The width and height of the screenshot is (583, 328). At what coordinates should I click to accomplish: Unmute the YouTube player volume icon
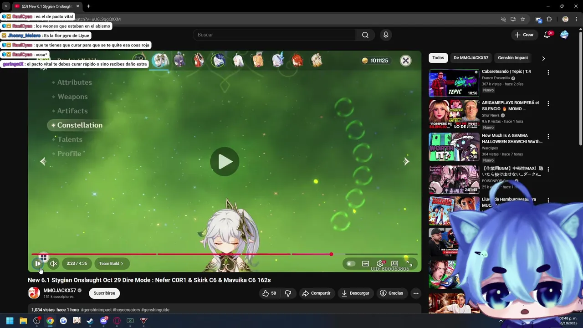53,263
